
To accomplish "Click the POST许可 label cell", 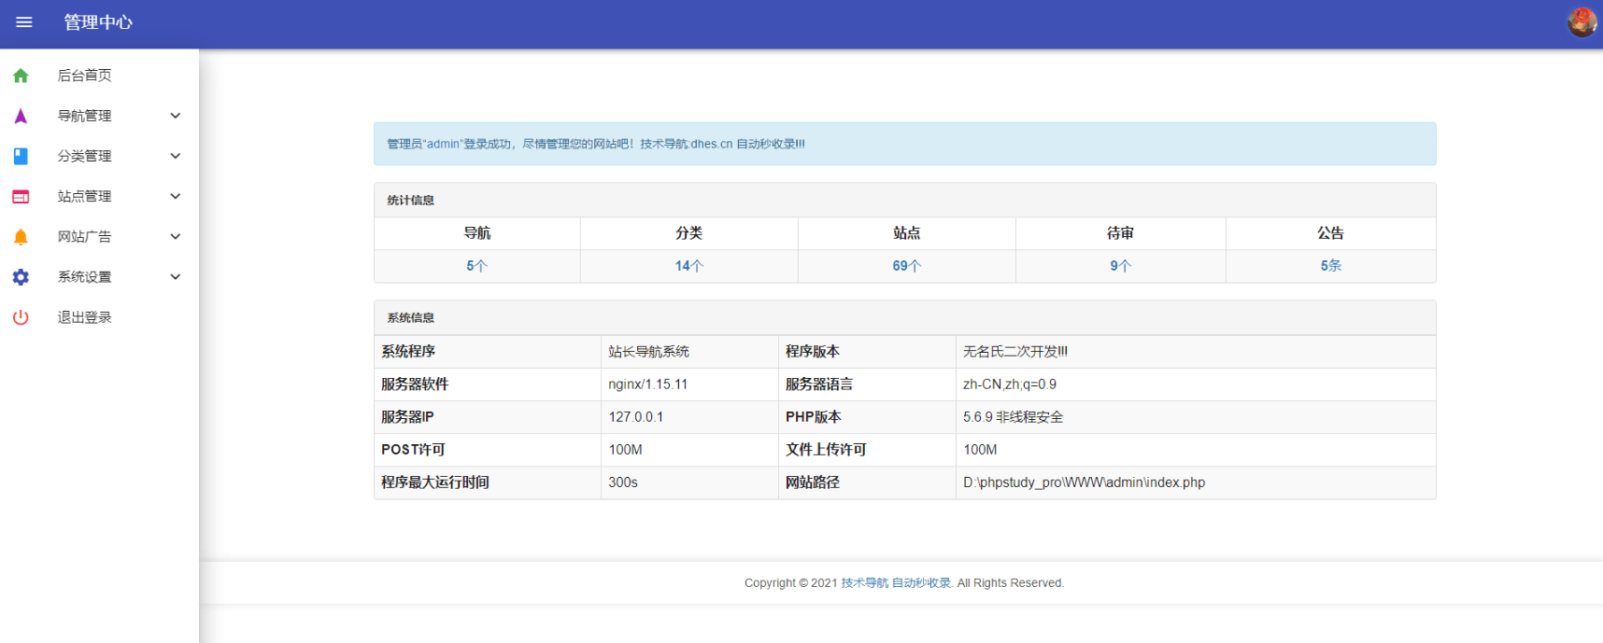I will coord(488,450).
